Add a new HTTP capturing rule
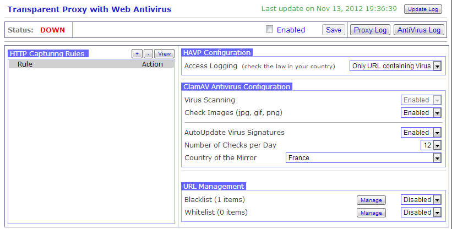Screen dimensions: 452x229 click(137, 53)
